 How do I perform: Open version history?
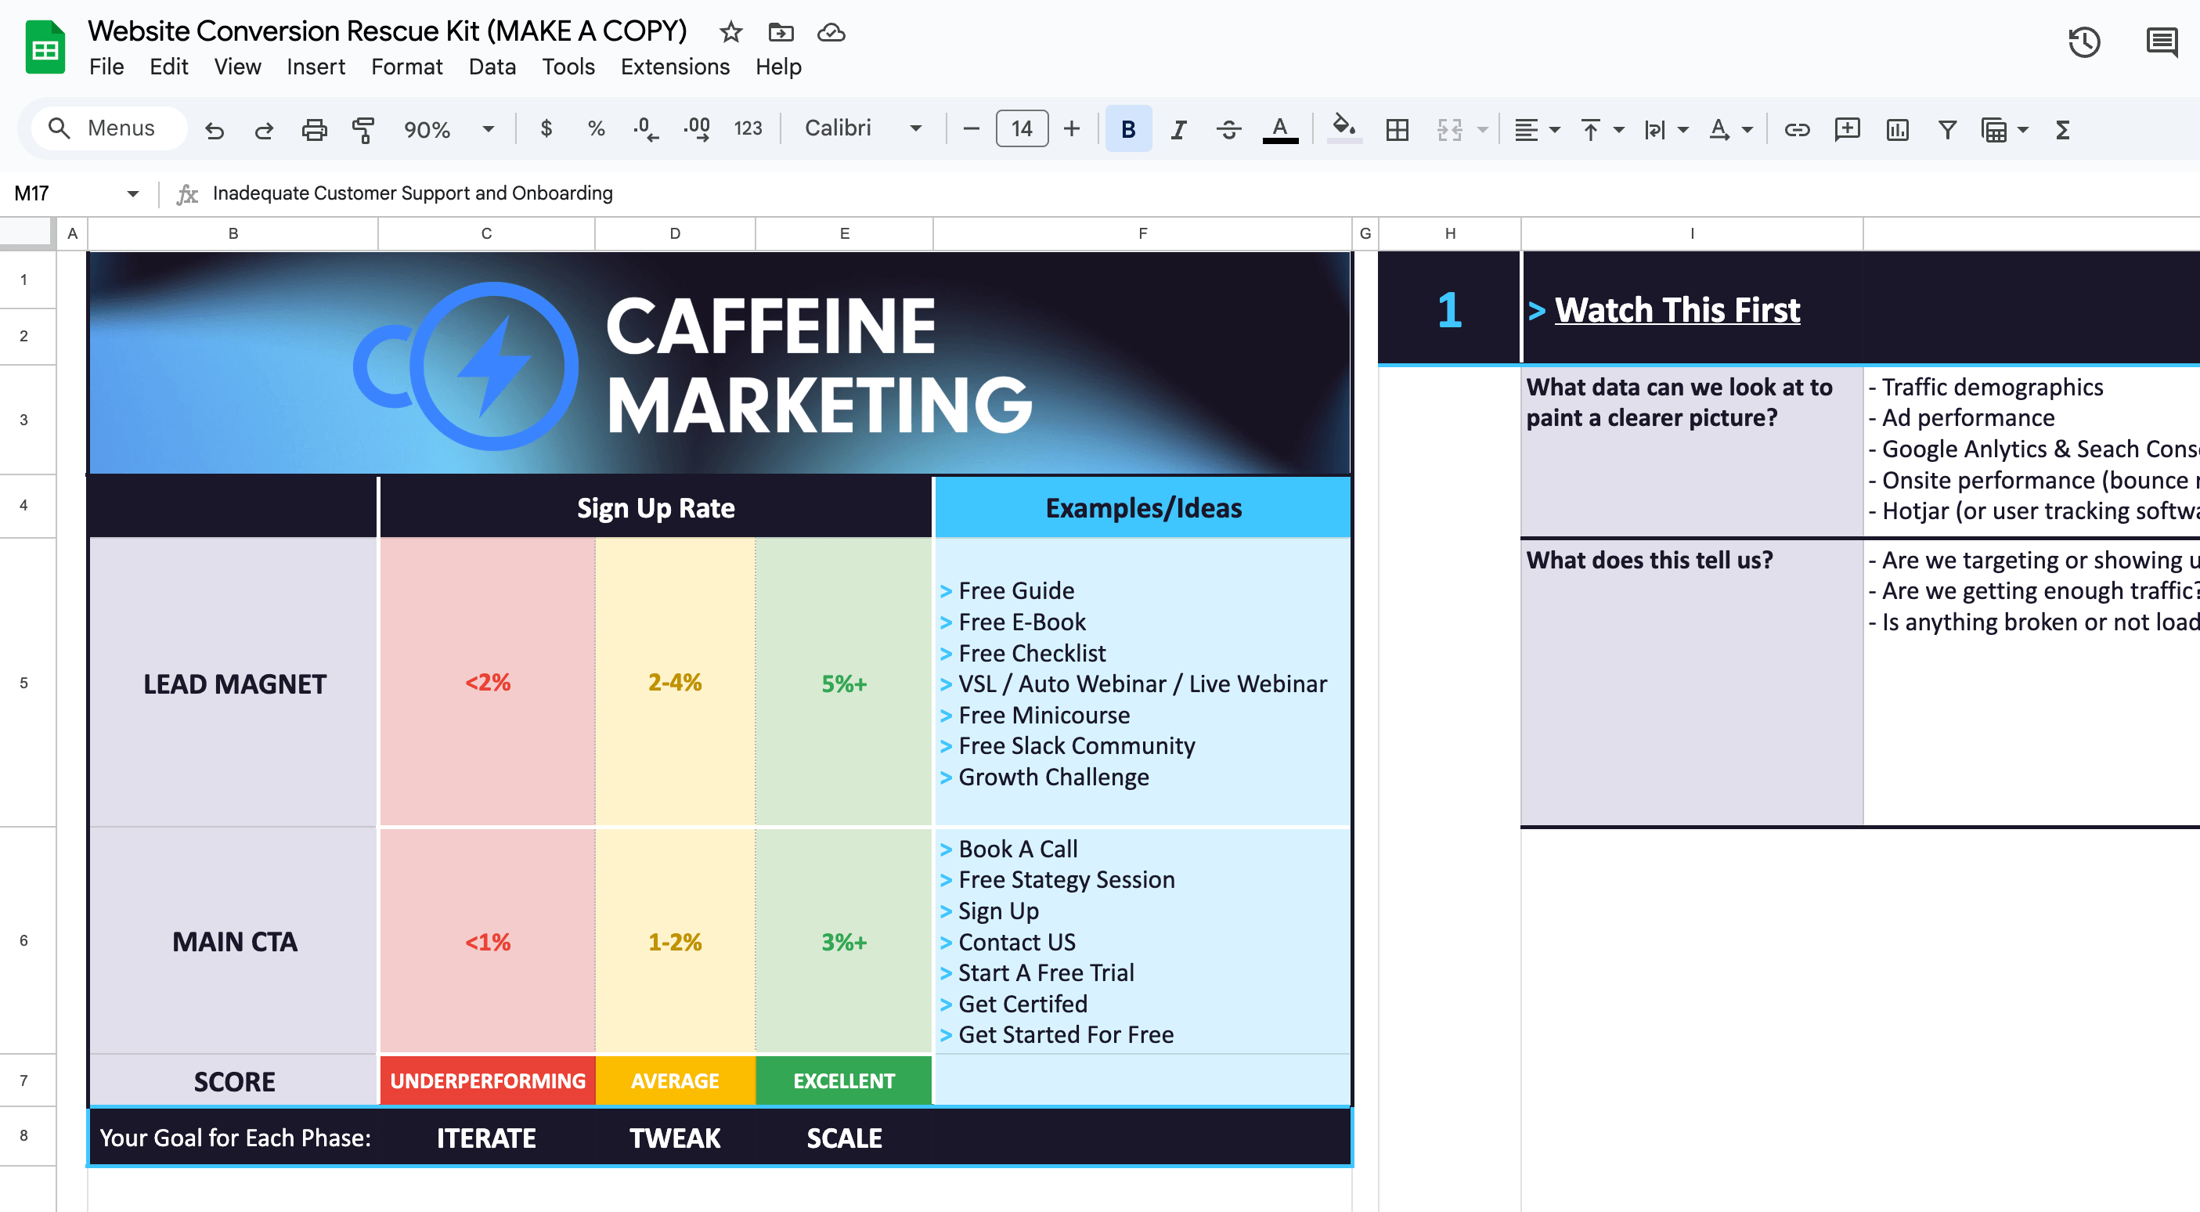point(2084,43)
